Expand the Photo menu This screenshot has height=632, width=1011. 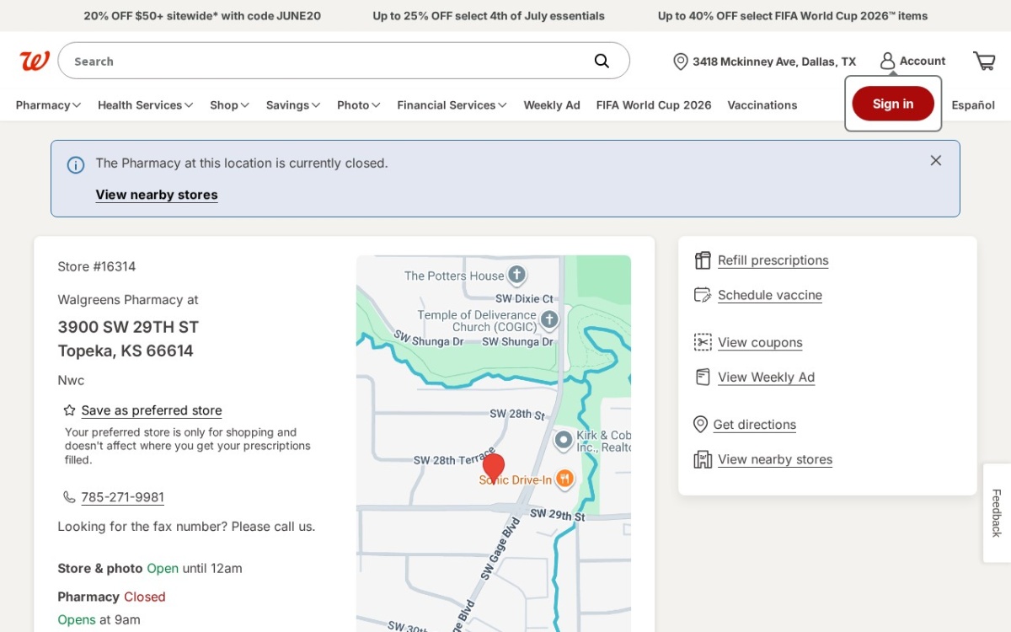[359, 105]
